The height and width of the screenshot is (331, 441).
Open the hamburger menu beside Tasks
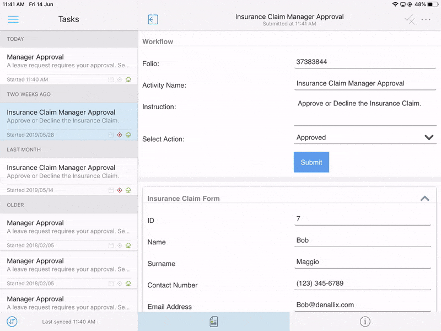[13, 19]
